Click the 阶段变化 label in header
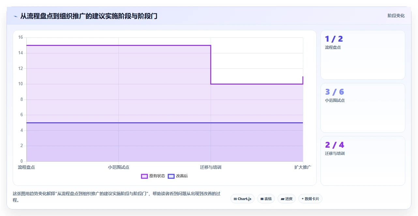418x216 pixels. tap(396, 16)
